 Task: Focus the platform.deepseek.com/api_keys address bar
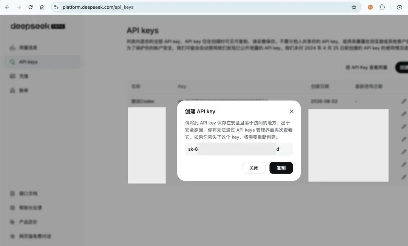pyautogui.click(x=206, y=7)
